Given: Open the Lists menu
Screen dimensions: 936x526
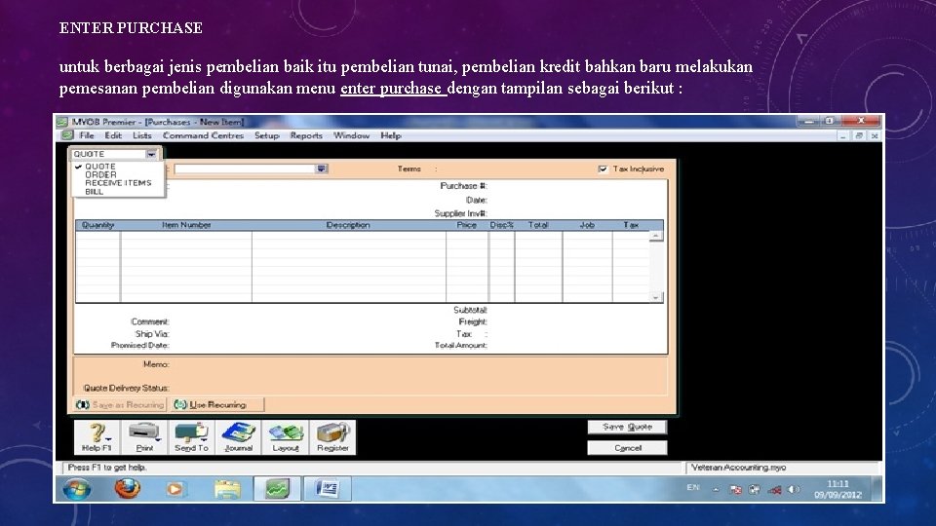Looking at the screenshot, I should click(142, 136).
